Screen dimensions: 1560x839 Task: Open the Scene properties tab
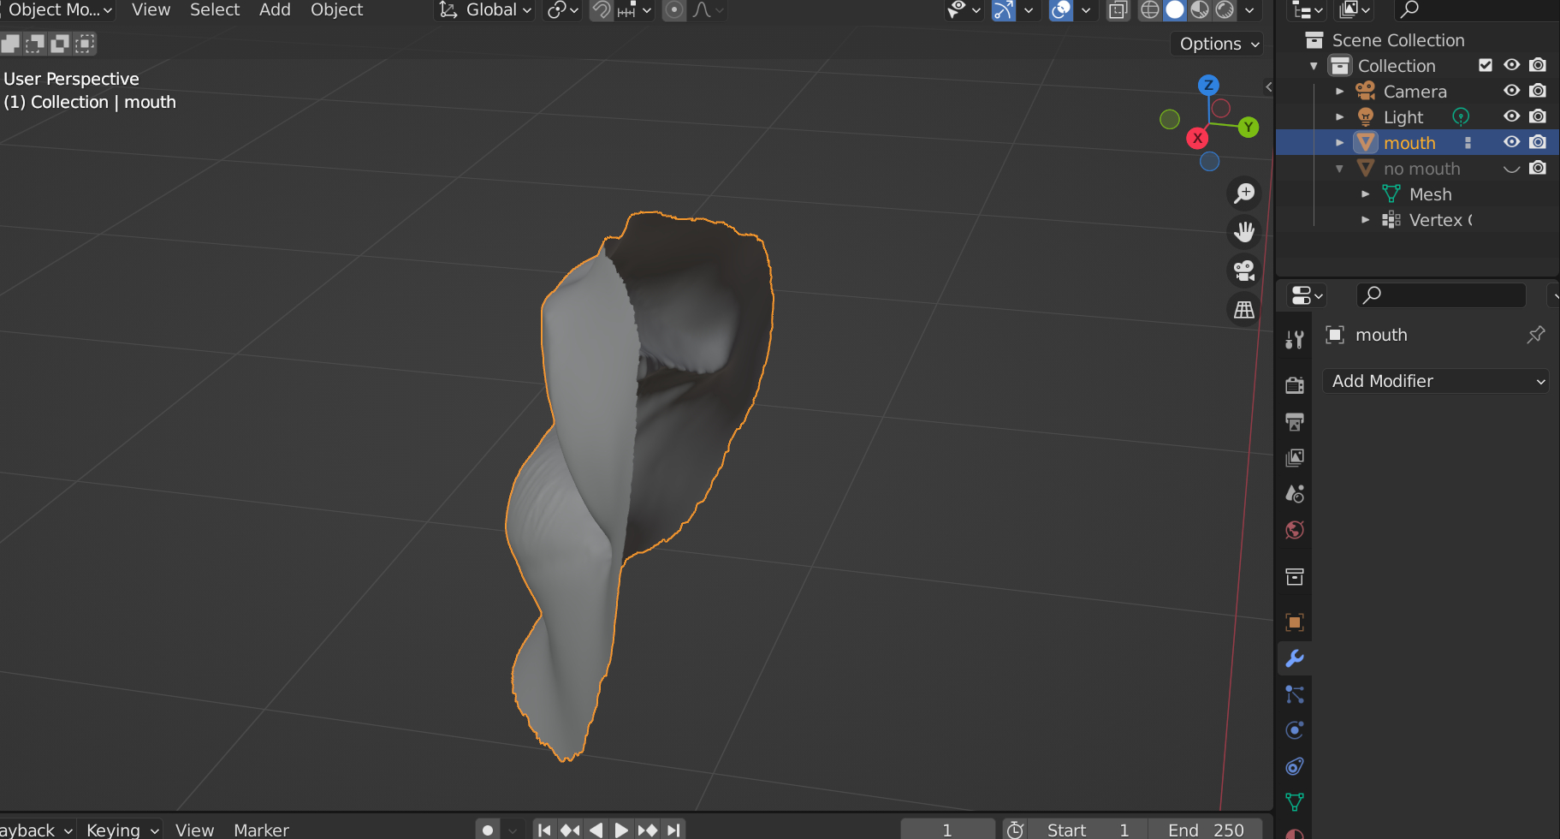click(1295, 493)
